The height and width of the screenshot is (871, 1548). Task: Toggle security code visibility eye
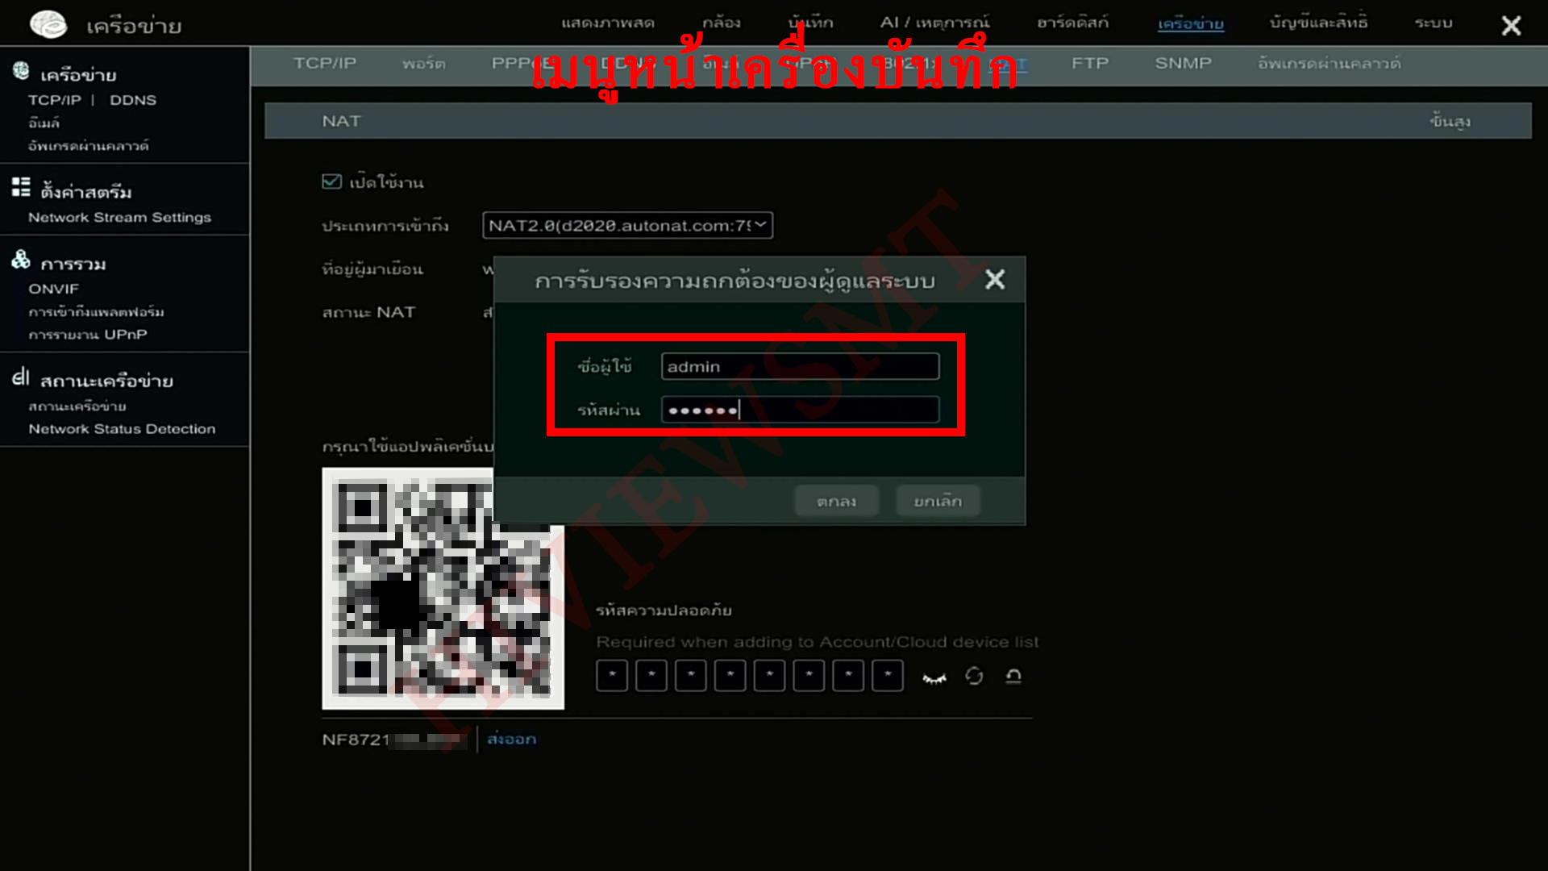click(x=934, y=677)
